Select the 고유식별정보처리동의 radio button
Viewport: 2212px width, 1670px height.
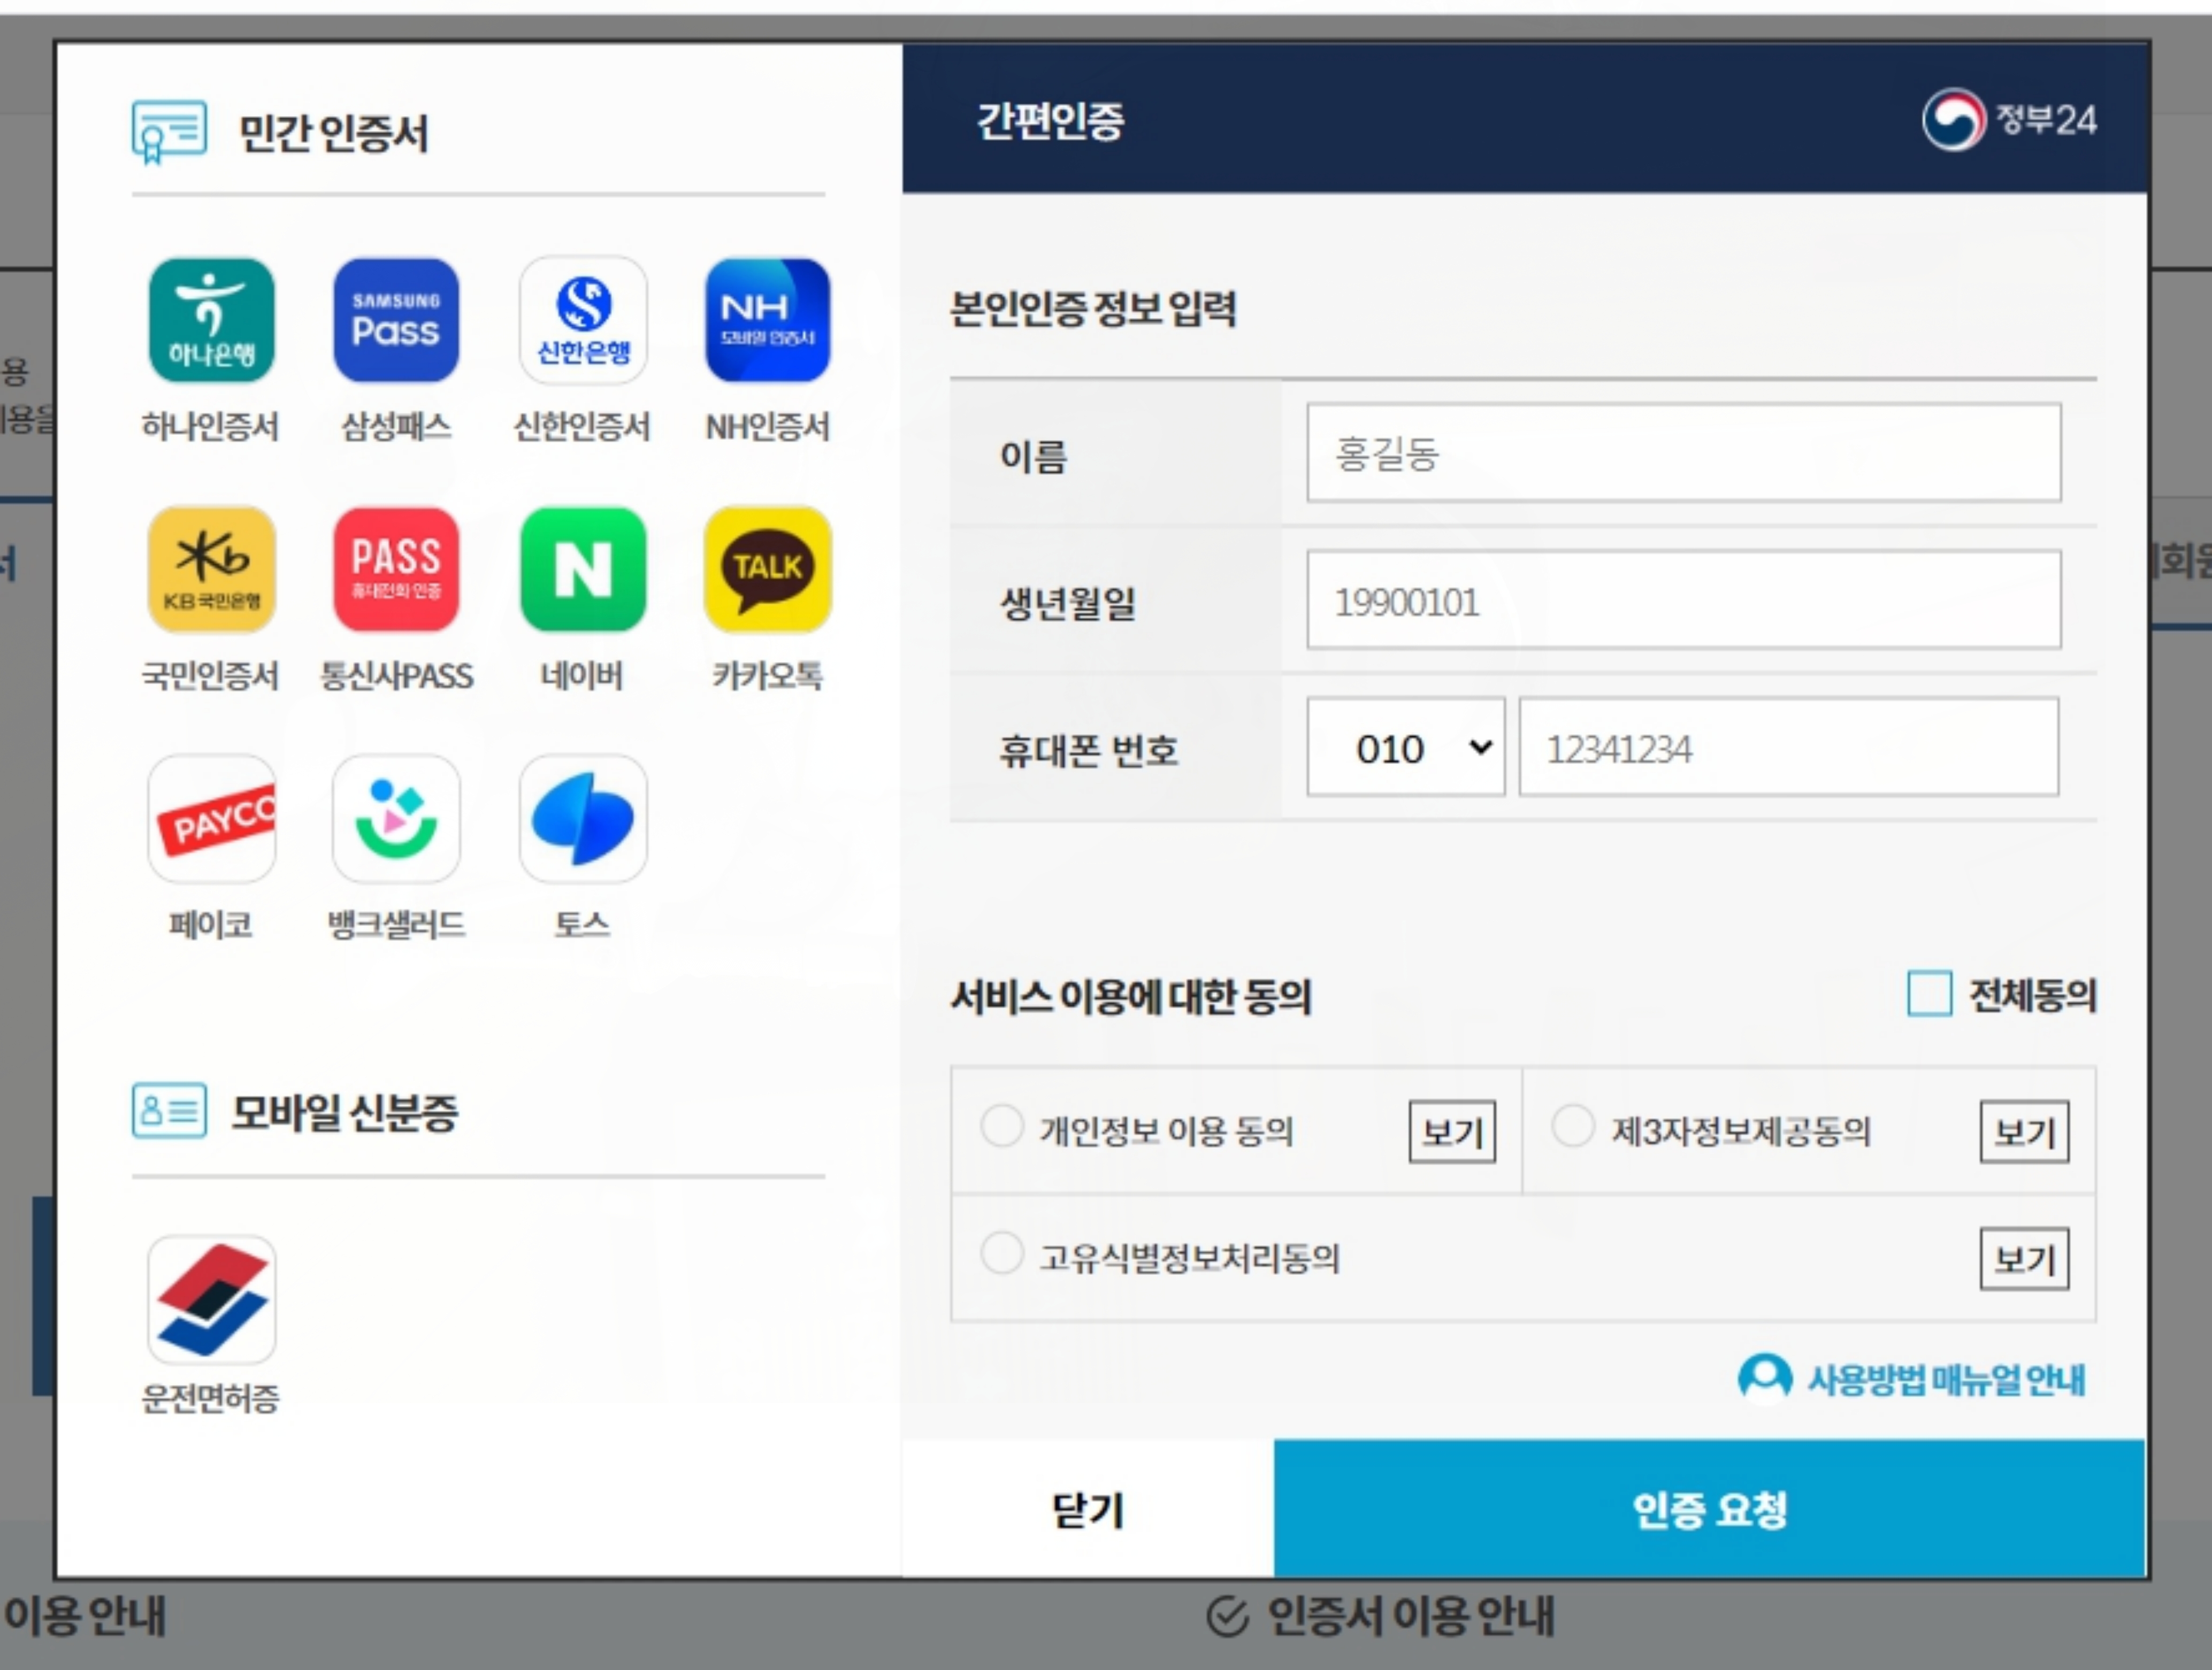(1001, 1253)
